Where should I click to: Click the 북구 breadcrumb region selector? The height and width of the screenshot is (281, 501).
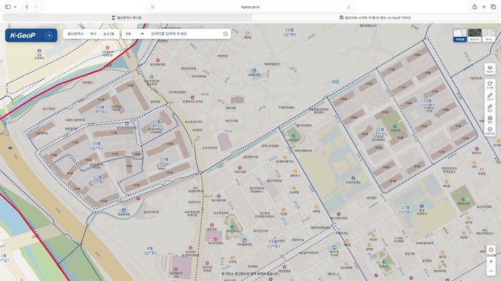pos(93,34)
